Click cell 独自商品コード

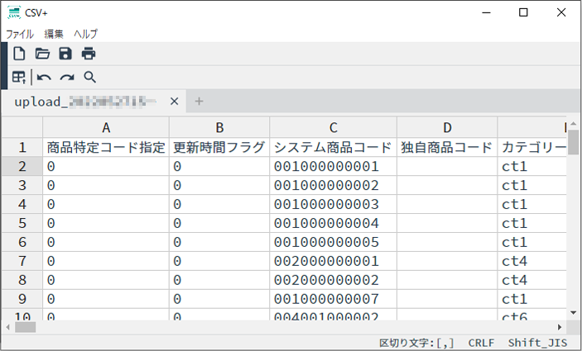[x=447, y=147]
